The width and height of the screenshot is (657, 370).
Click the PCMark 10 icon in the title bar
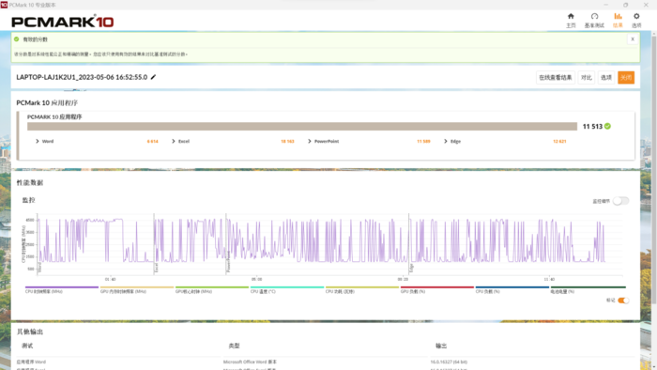4,5
